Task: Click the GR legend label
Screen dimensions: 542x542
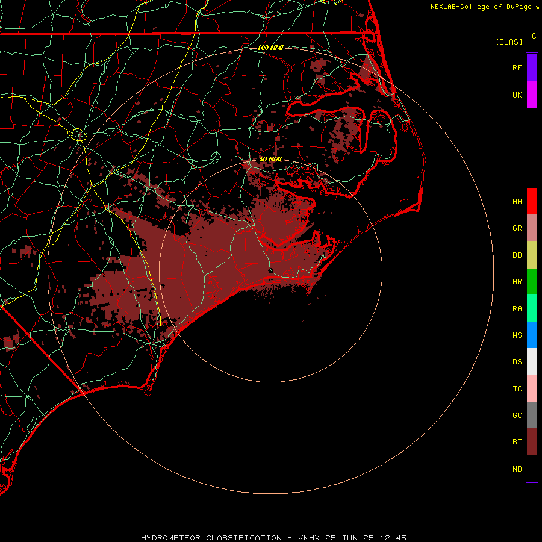Action: [517, 228]
